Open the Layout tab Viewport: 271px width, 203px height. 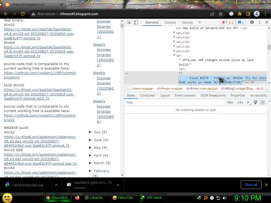point(165,95)
